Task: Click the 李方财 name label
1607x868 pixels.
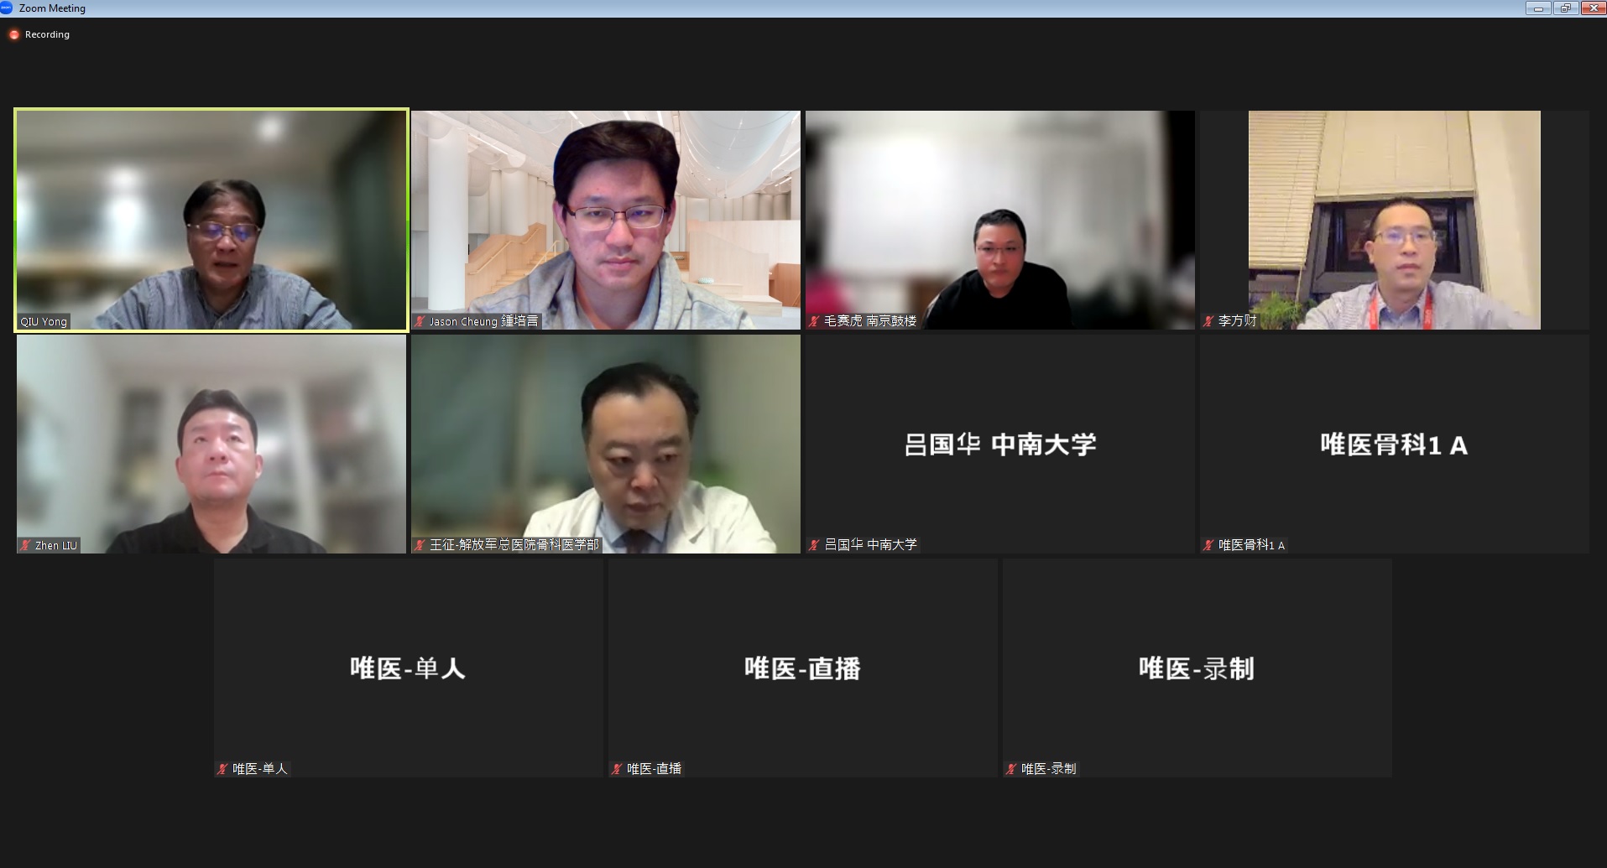Action: (x=1238, y=321)
